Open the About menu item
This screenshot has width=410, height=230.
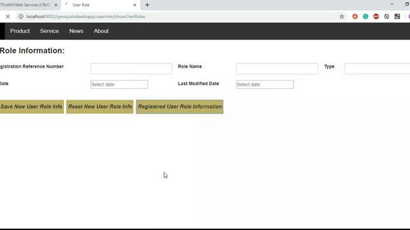pos(101,31)
